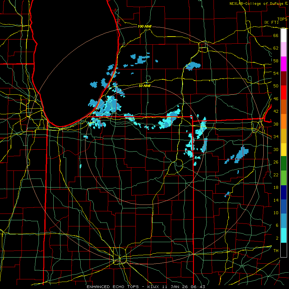Select the yellow legend color swatch
This screenshot has height=289, width=289.
tap(284, 149)
